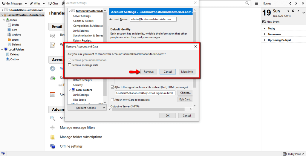Expand Upcoming (5 days) section

click(x=265, y=40)
